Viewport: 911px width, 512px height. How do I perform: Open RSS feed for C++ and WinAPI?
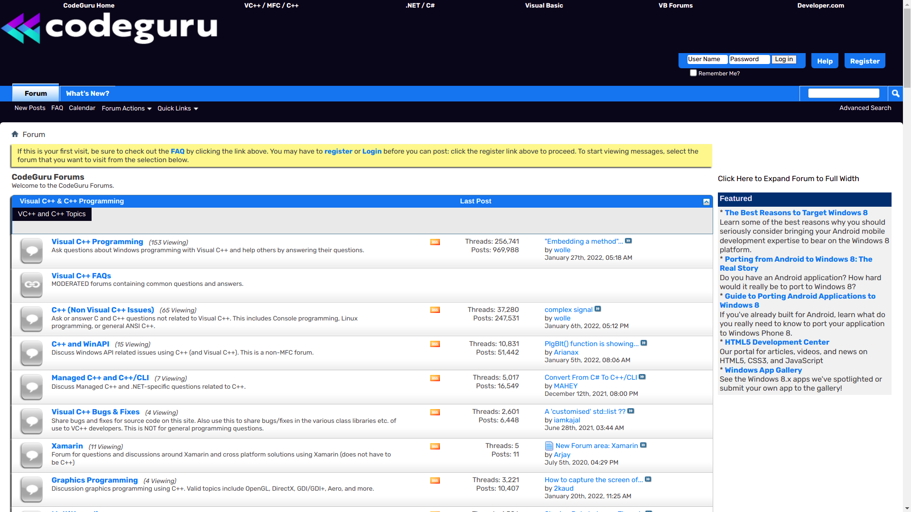435,344
